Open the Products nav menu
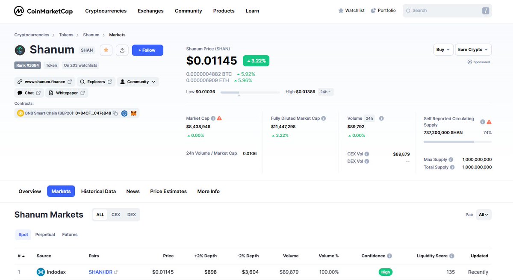 click(x=224, y=11)
